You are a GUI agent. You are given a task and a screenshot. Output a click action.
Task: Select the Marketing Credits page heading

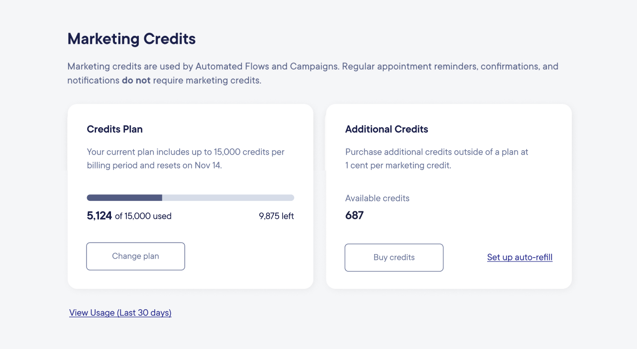tap(131, 39)
